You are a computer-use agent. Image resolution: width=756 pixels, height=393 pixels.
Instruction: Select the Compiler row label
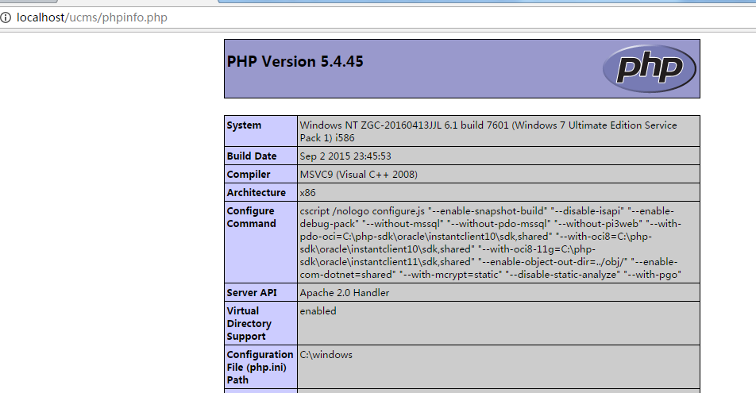pyautogui.click(x=249, y=175)
